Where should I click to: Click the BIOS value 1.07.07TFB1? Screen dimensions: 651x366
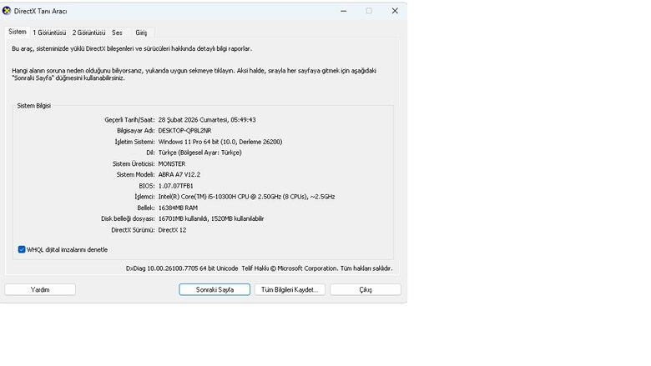point(175,186)
